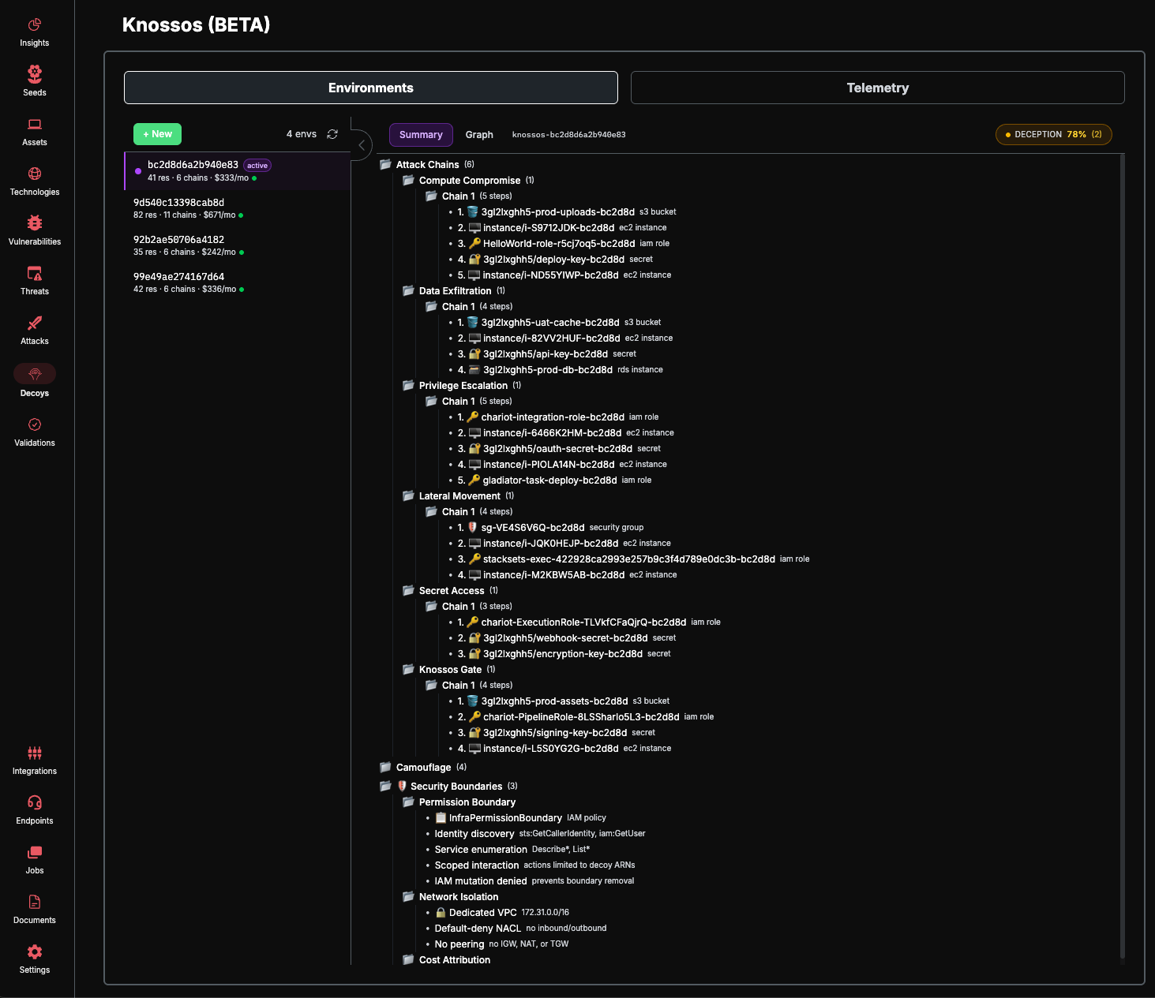Collapse the Data Exfiltration folder
The image size is (1155, 998).
point(408,290)
